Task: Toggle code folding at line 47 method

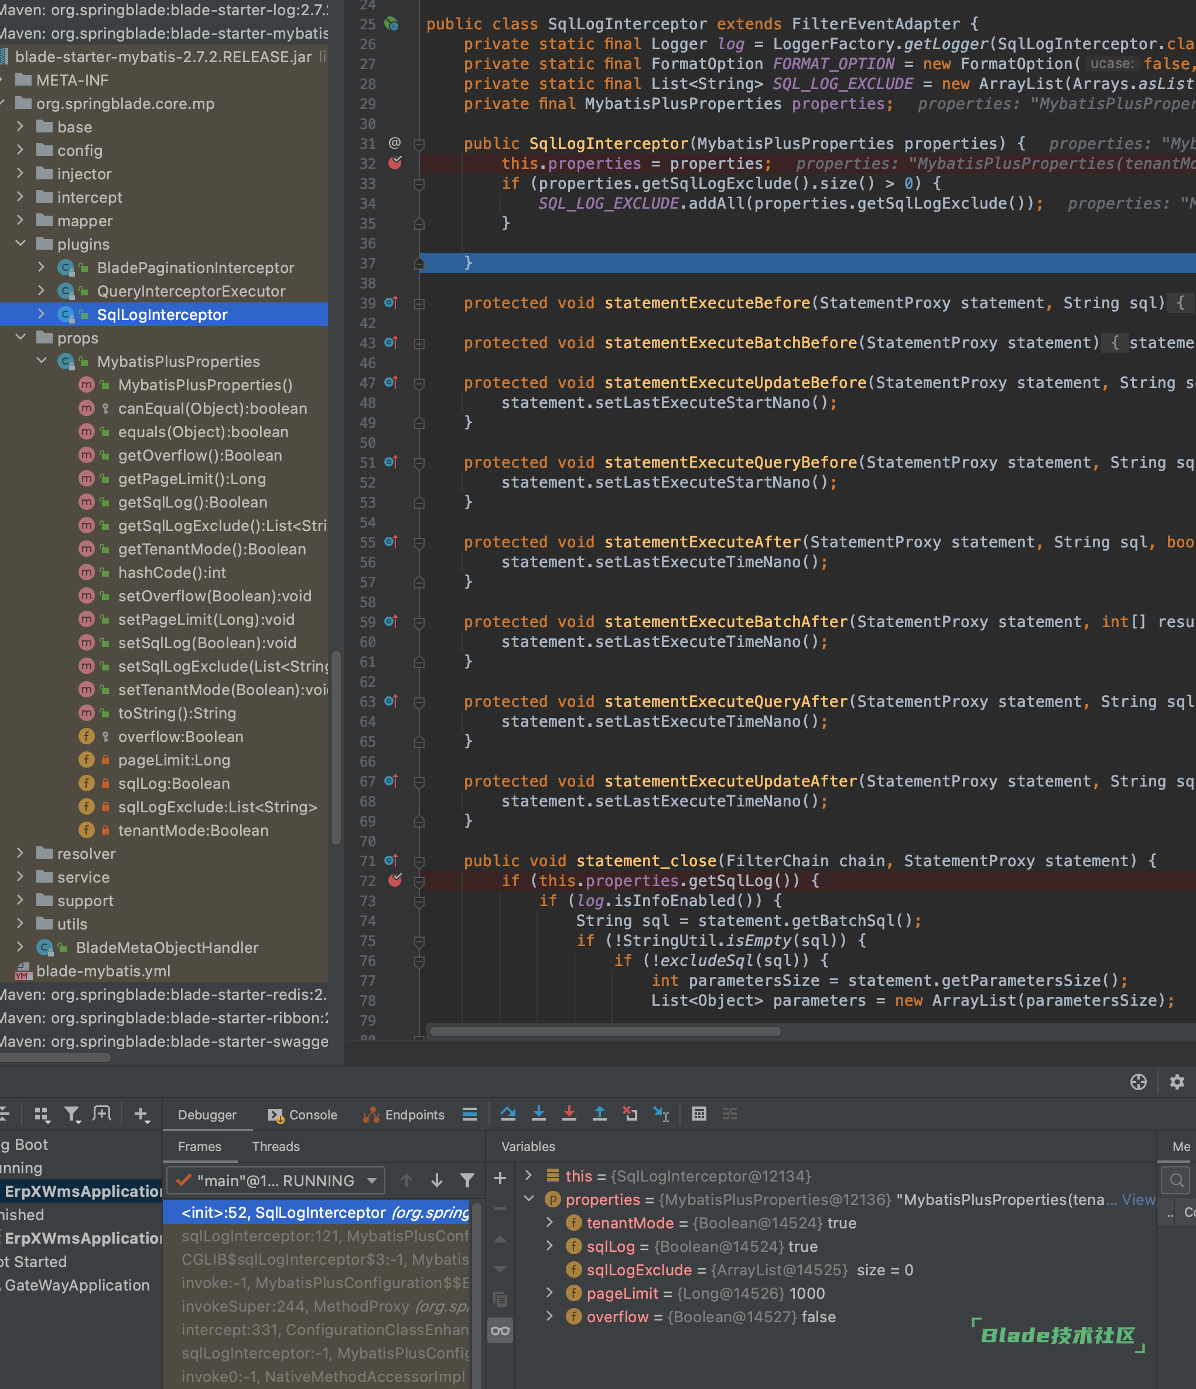Action: pos(419,383)
